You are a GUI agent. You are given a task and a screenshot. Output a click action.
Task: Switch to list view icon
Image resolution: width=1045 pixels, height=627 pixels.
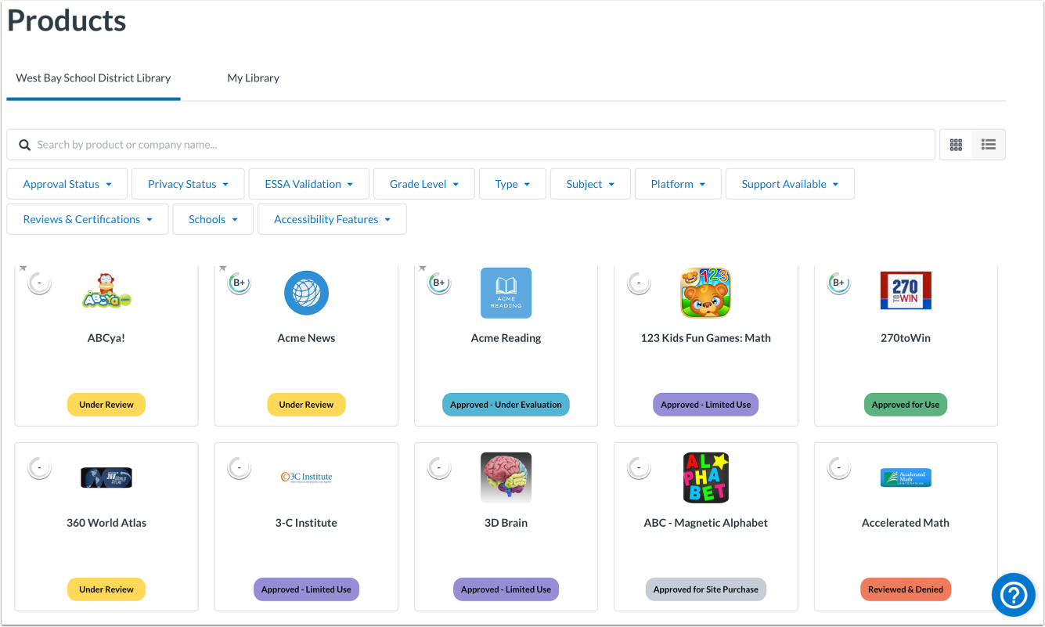click(989, 145)
